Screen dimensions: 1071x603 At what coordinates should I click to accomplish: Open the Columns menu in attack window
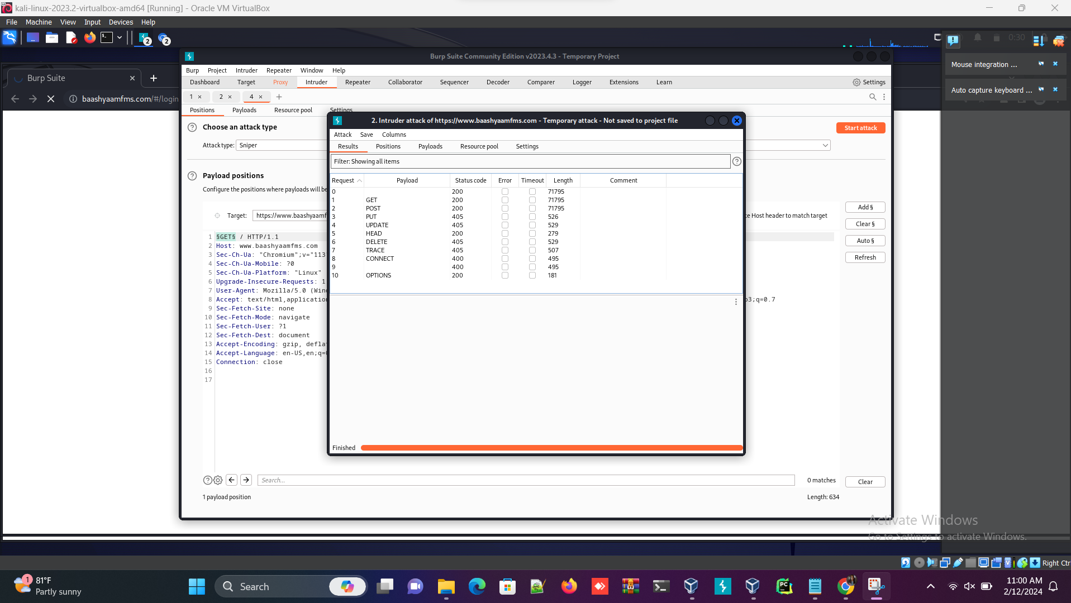click(394, 135)
